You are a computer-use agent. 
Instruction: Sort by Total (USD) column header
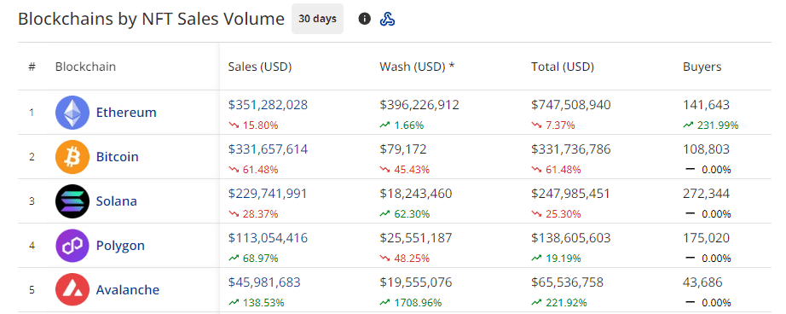[563, 67]
